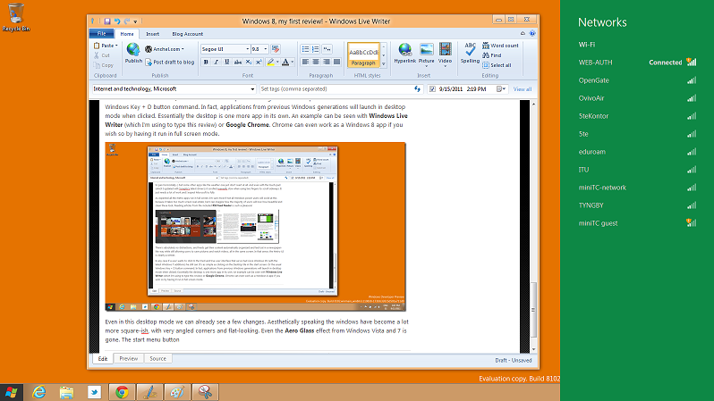Apply the yellow text highlight color
The width and height of the screenshot is (714, 401).
pyautogui.click(x=270, y=63)
